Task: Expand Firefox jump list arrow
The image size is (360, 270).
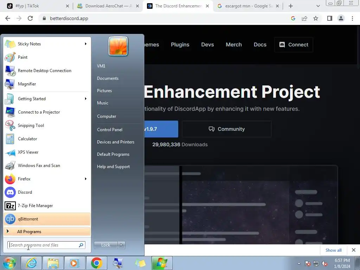Action: point(86,179)
